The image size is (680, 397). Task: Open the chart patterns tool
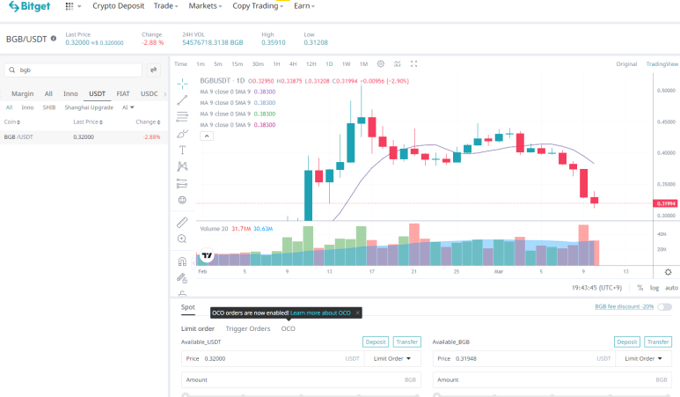coord(182,166)
